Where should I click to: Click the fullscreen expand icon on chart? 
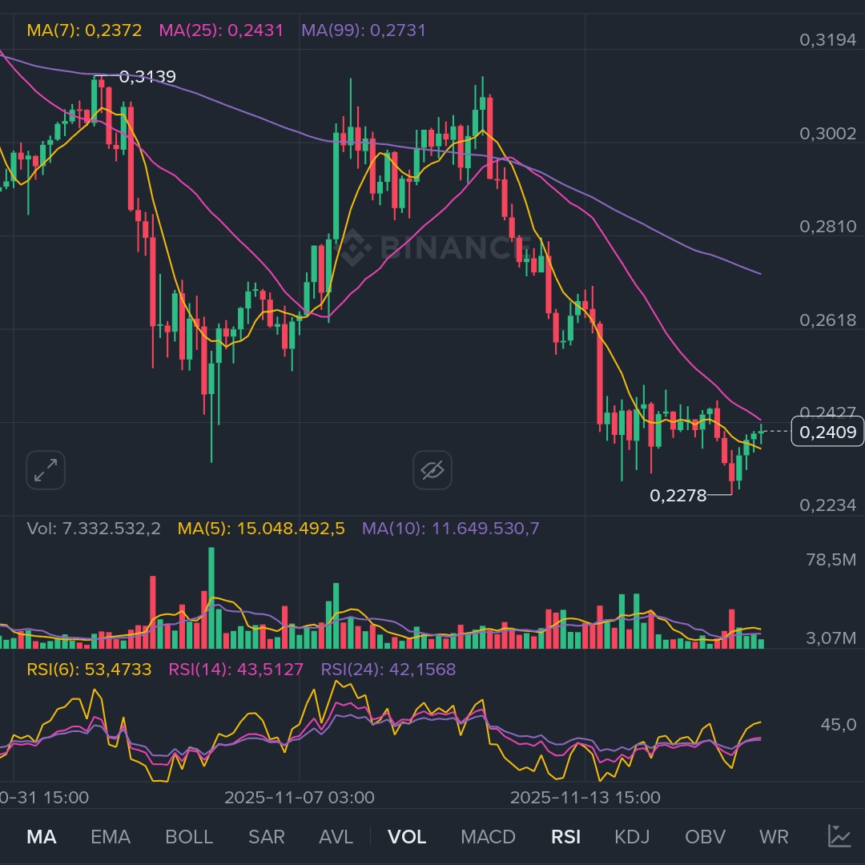(x=45, y=470)
